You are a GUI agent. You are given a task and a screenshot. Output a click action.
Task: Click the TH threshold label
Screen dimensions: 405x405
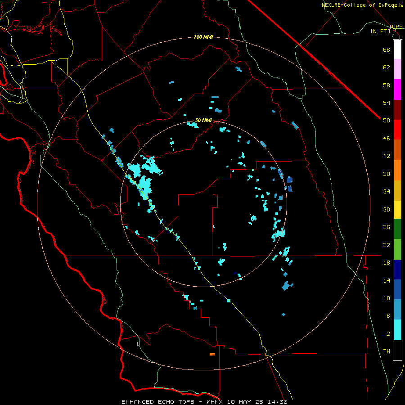[387, 351]
